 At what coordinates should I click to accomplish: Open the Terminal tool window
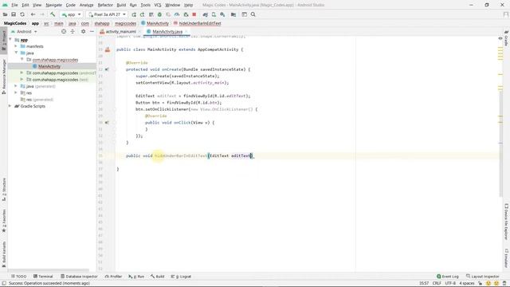[x=43, y=277]
